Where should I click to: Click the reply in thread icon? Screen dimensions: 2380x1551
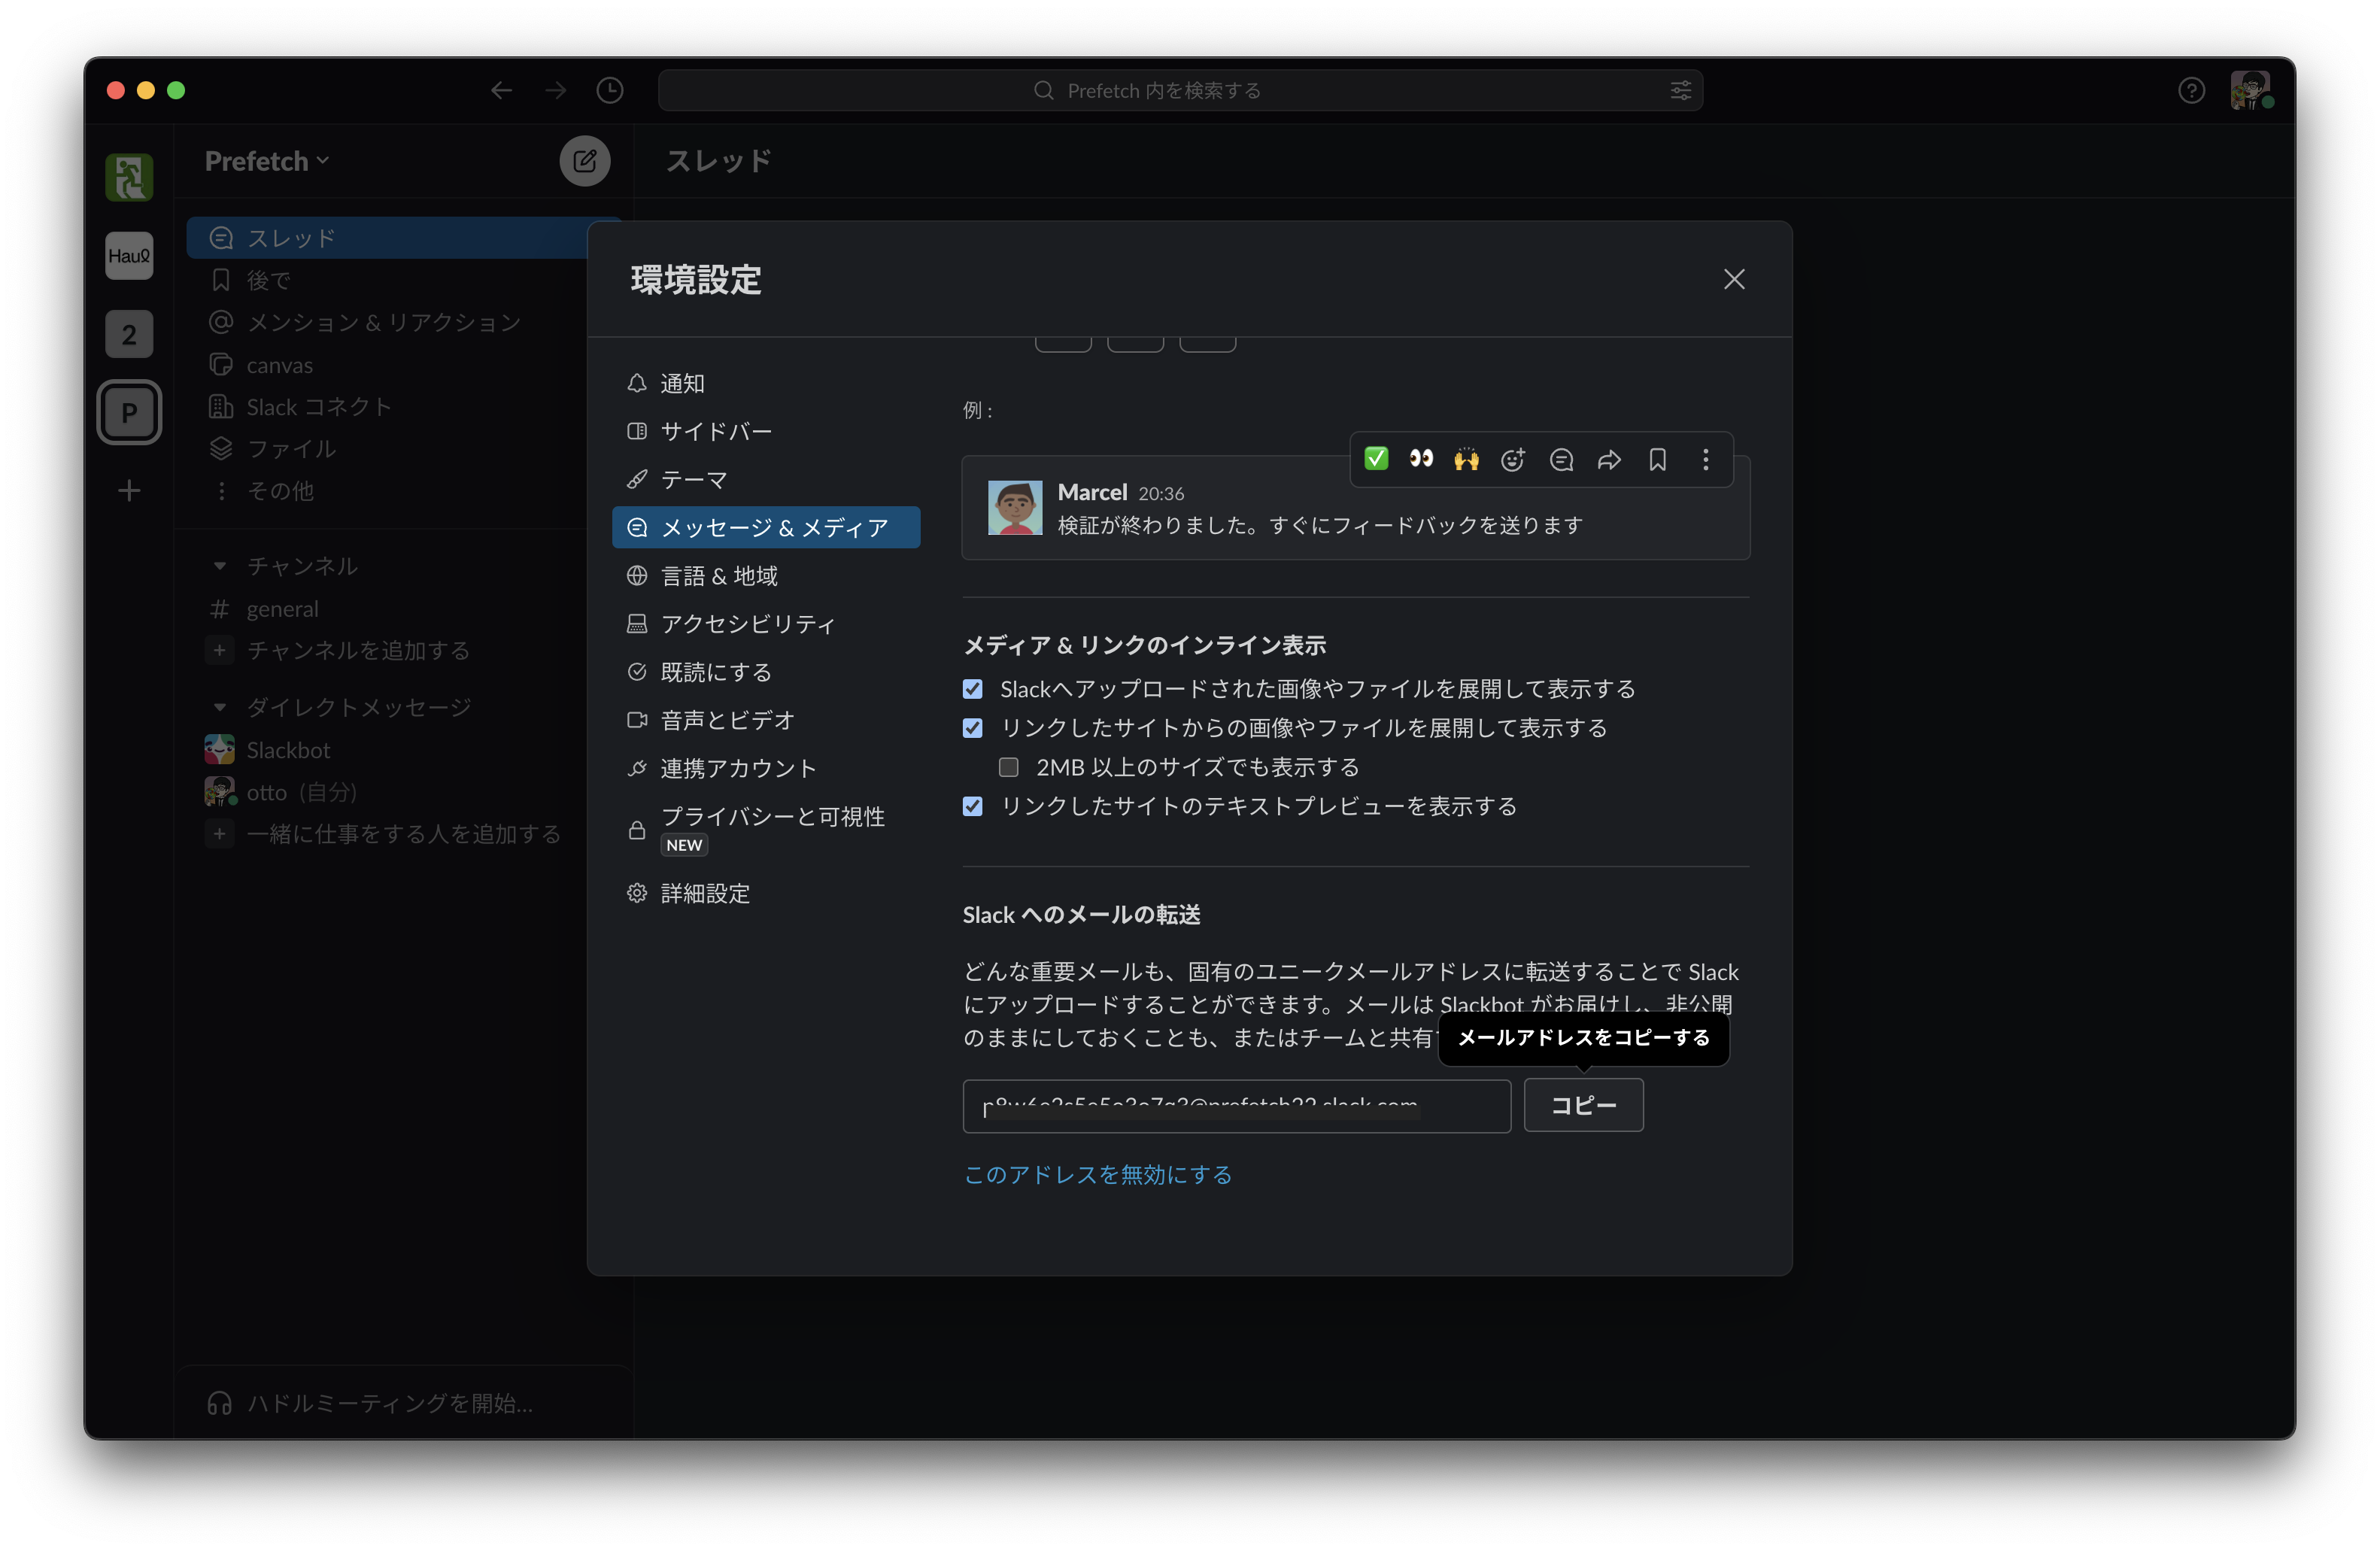click(1561, 459)
